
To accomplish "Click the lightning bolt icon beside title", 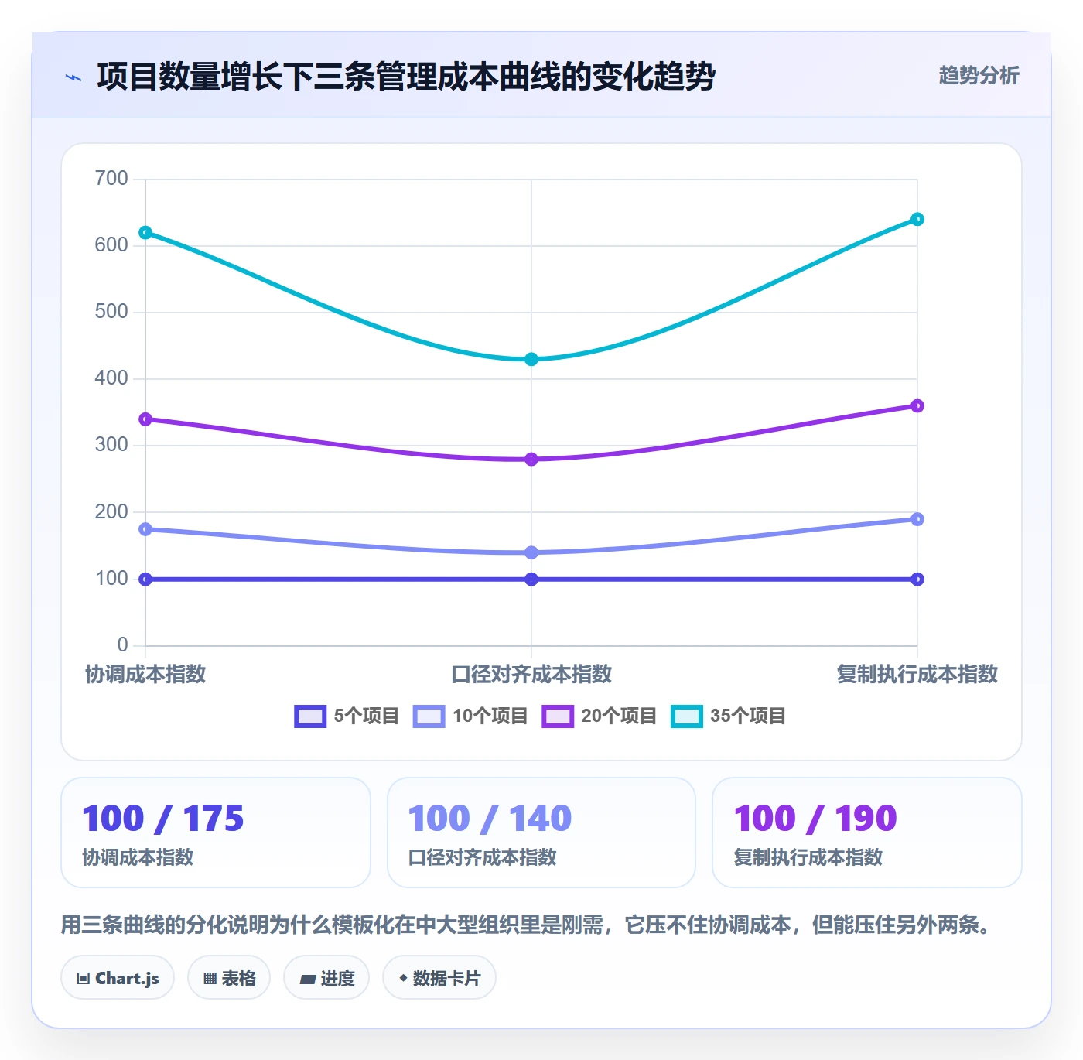I will click(x=73, y=77).
